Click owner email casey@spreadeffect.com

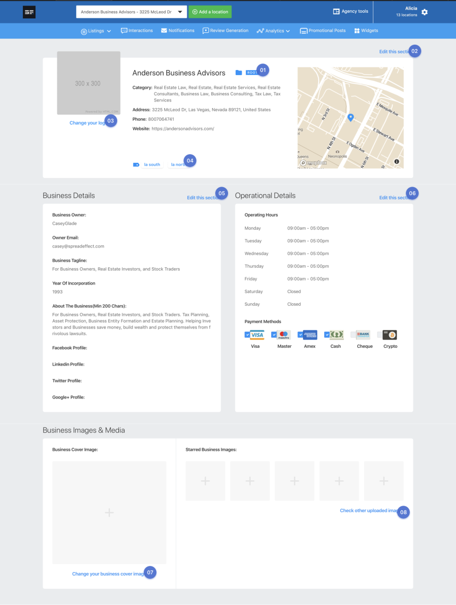pos(78,246)
